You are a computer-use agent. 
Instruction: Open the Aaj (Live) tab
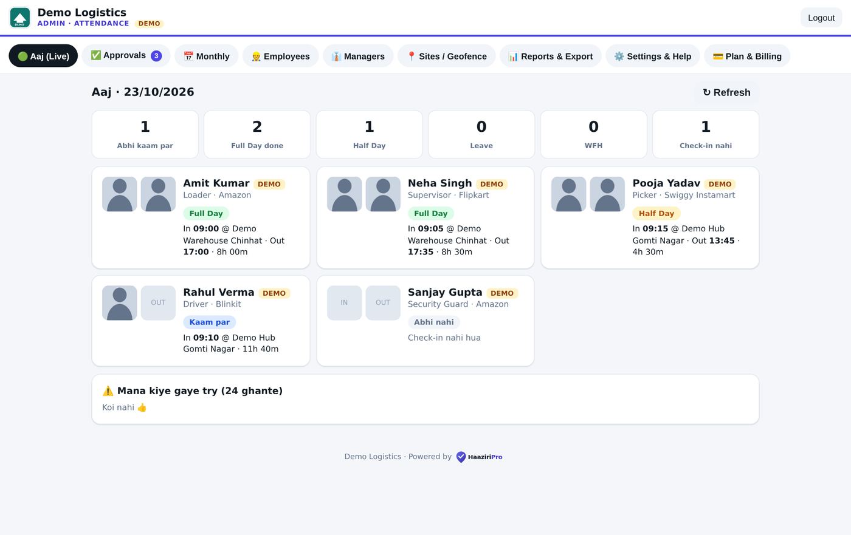click(x=43, y=56)
